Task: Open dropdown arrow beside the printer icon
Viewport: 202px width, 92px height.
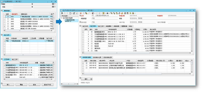Action: pos(109,13)
